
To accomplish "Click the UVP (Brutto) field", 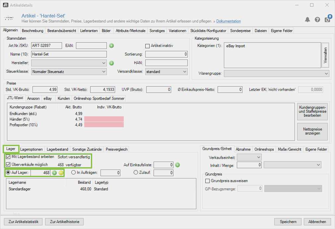I will pyautogui.click(x=159, y=90).
